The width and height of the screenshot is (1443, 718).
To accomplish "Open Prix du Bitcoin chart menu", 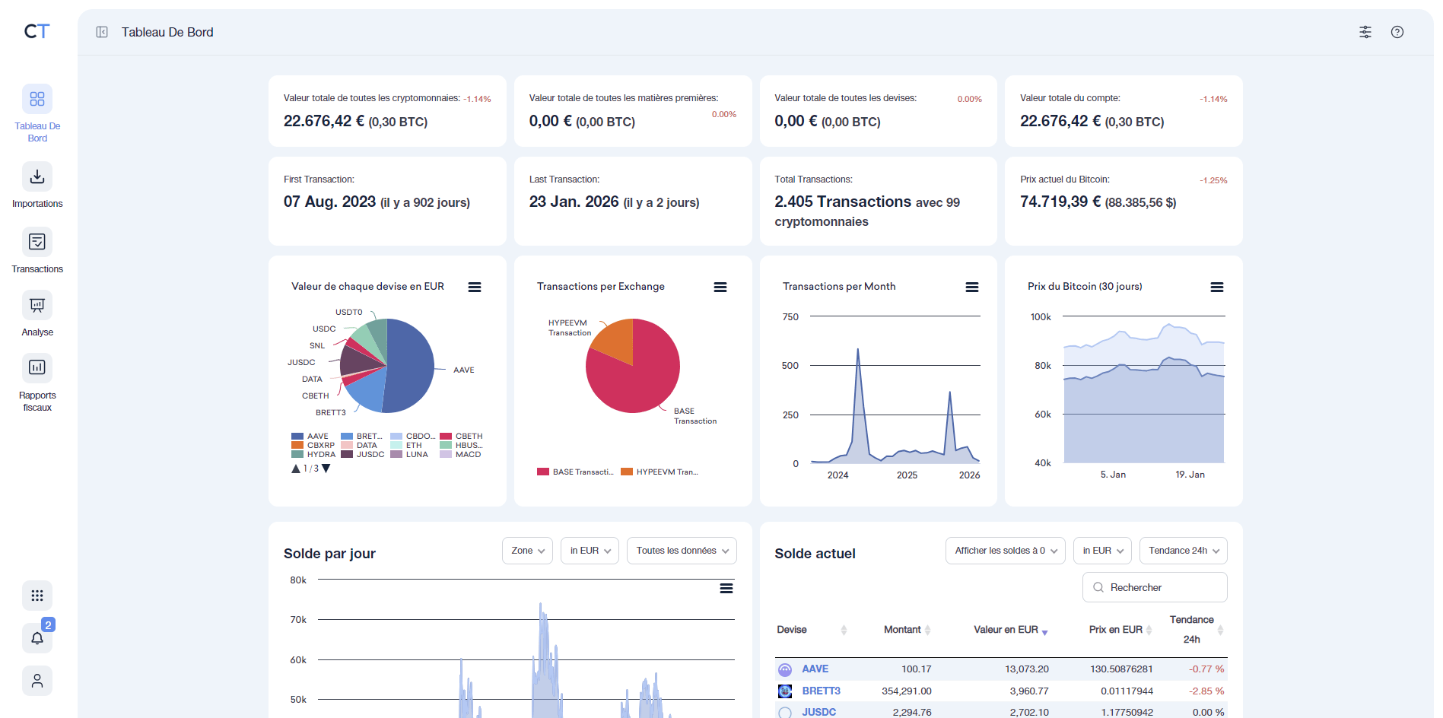I will pos(1216,287).
